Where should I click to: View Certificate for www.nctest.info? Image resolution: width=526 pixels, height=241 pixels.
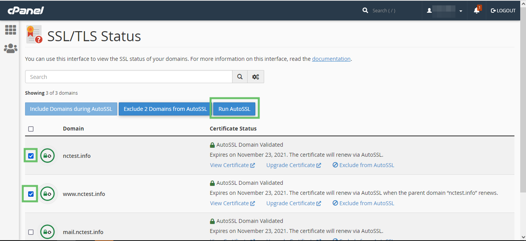coord(230,203)
